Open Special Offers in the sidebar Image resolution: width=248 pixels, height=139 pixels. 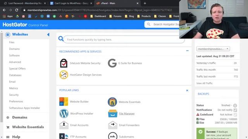point(17,69)
